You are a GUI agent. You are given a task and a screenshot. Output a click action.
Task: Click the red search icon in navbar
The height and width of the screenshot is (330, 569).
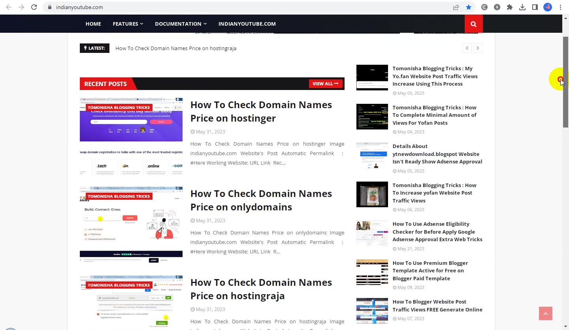coord(473,24)
